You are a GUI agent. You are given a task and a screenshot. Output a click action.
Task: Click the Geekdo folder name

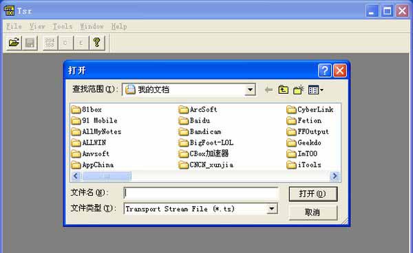click(309, 143)
